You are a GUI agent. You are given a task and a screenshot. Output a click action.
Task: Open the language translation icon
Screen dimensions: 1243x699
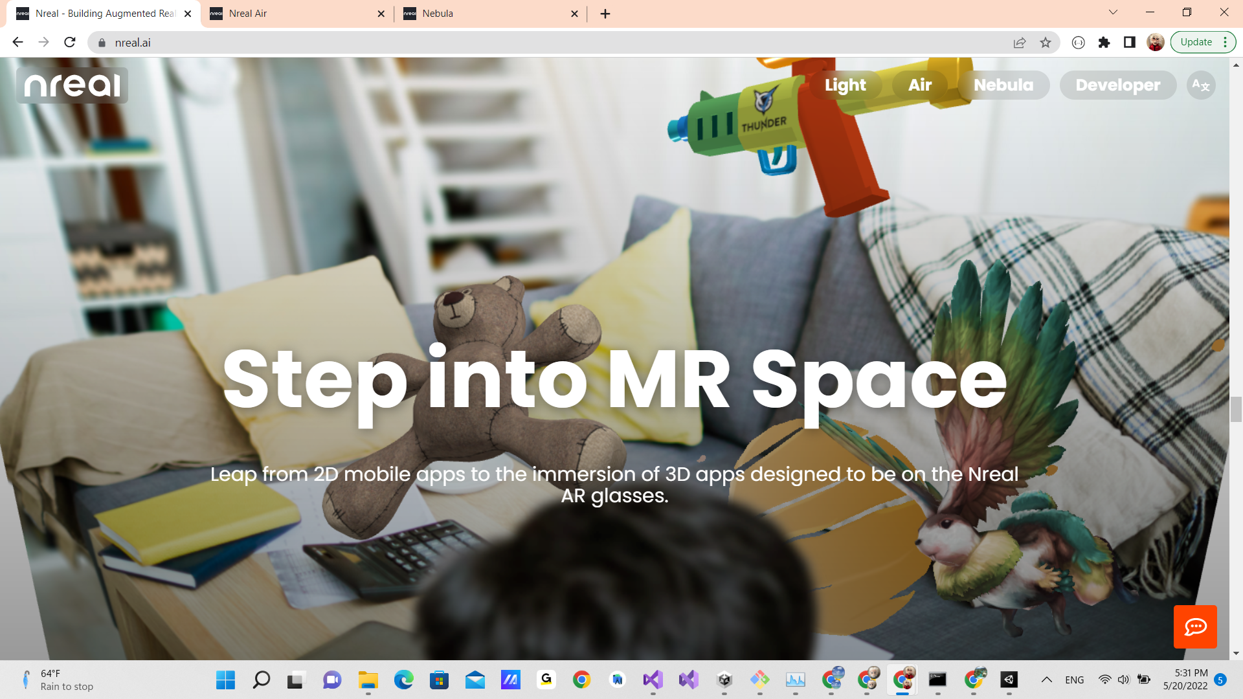click(x=1201, y=85)
